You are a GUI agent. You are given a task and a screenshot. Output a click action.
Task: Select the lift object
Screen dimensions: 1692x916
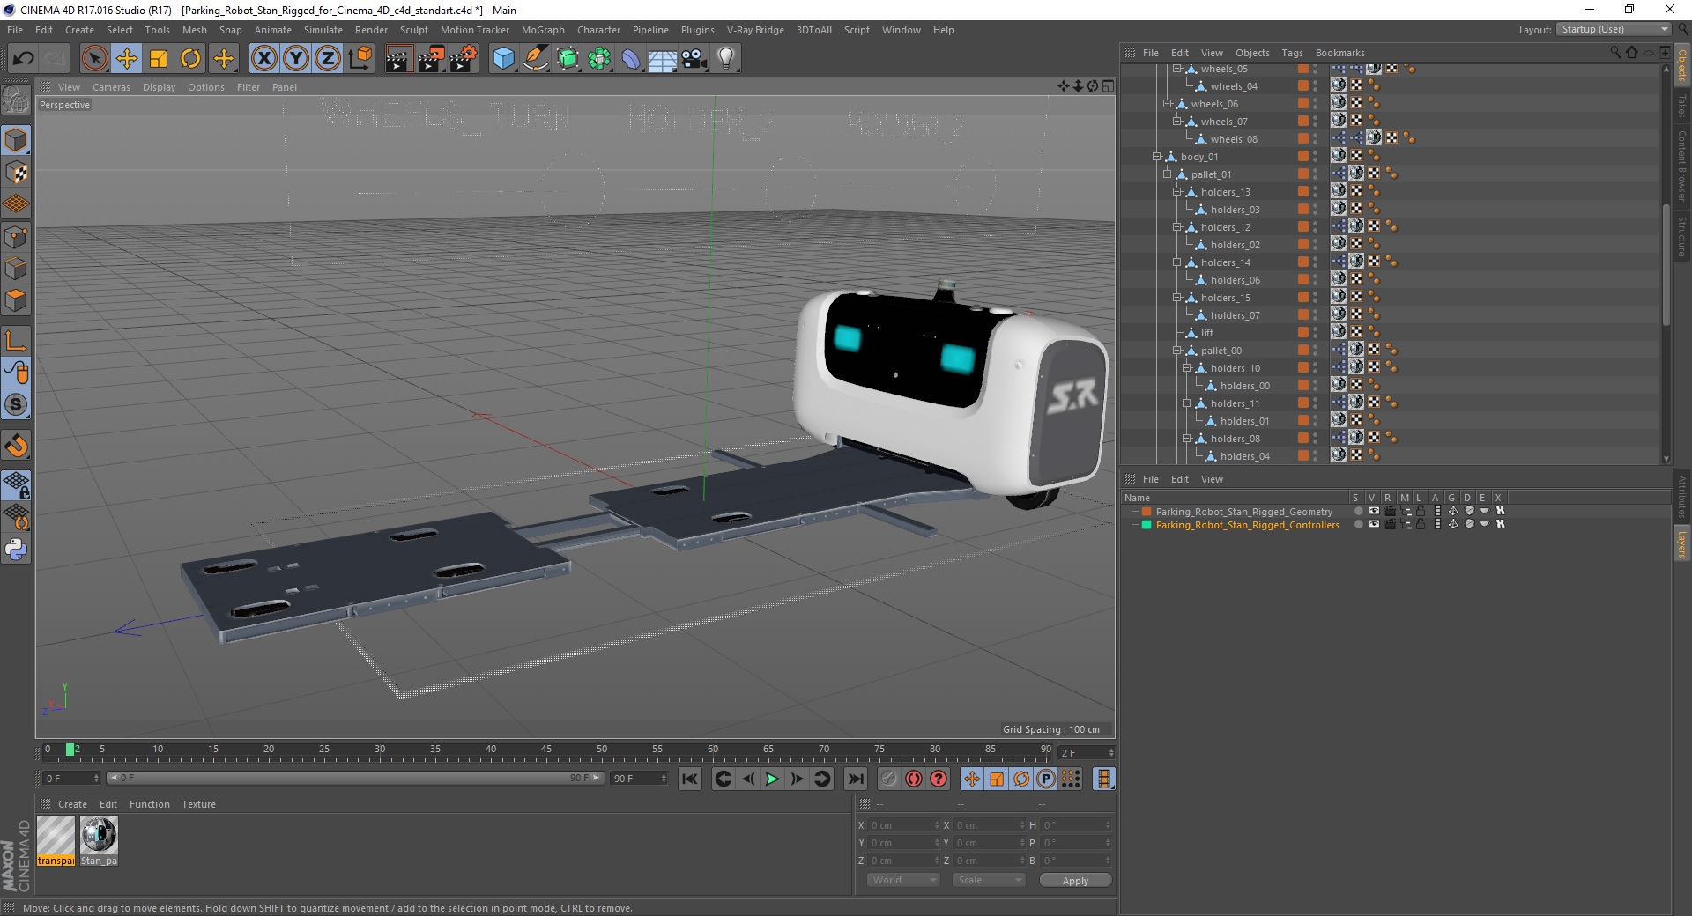1206,333
